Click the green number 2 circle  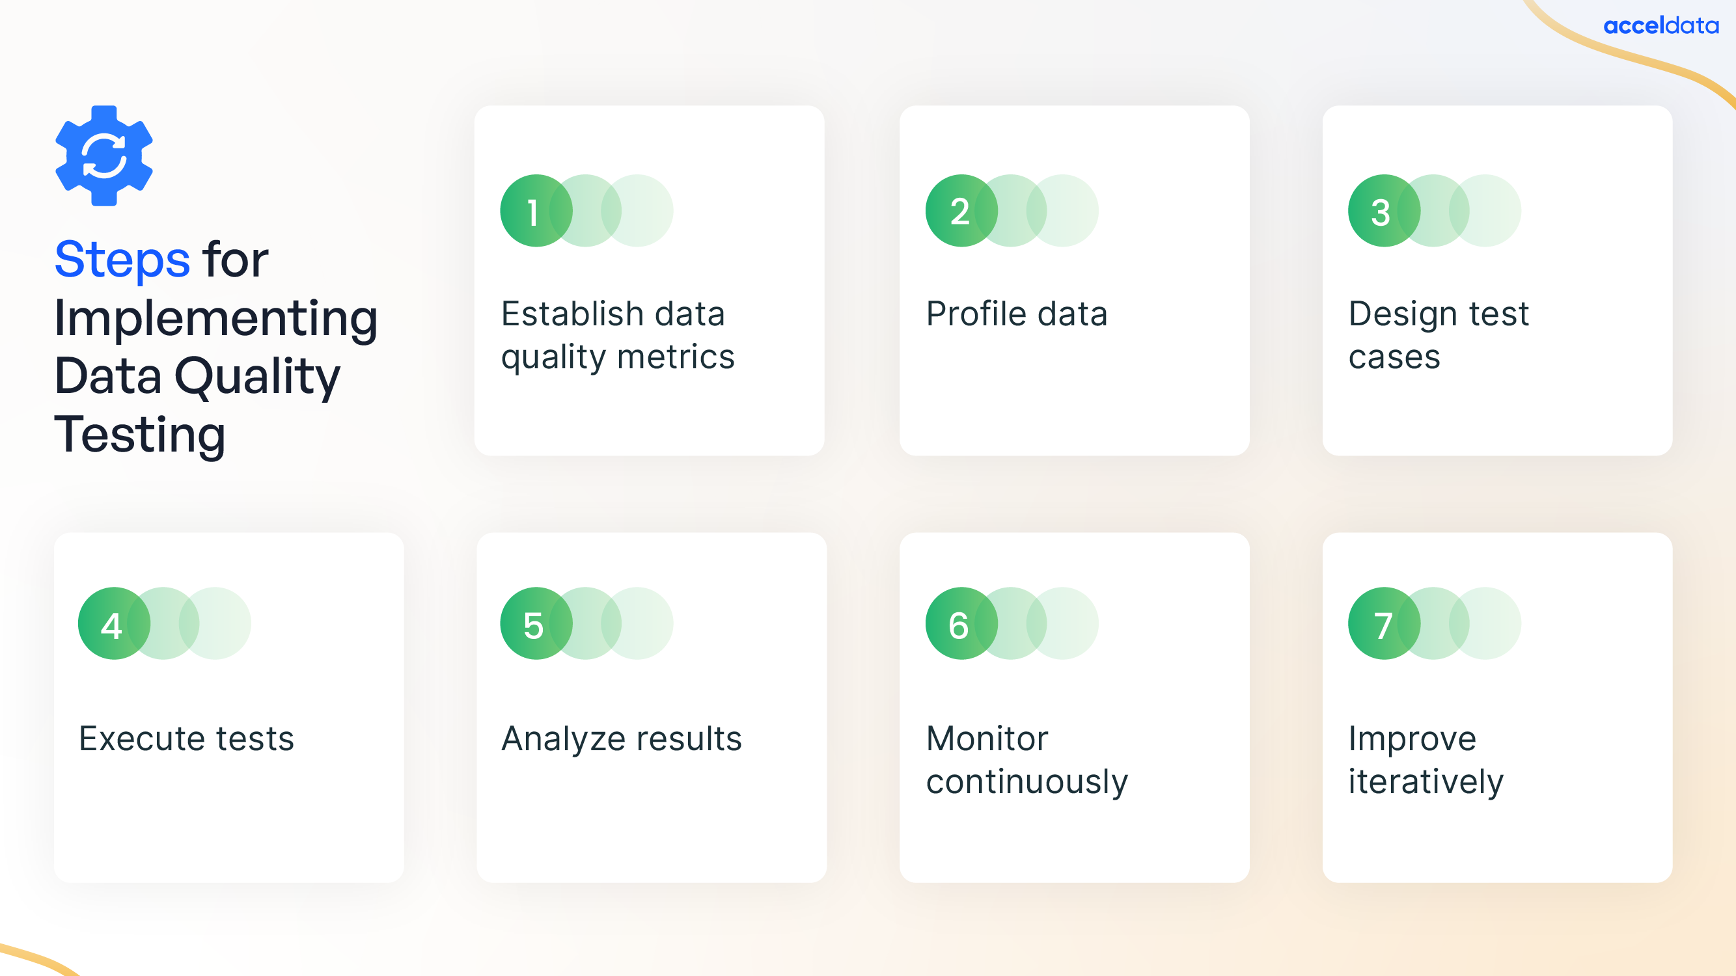point(961,211)
